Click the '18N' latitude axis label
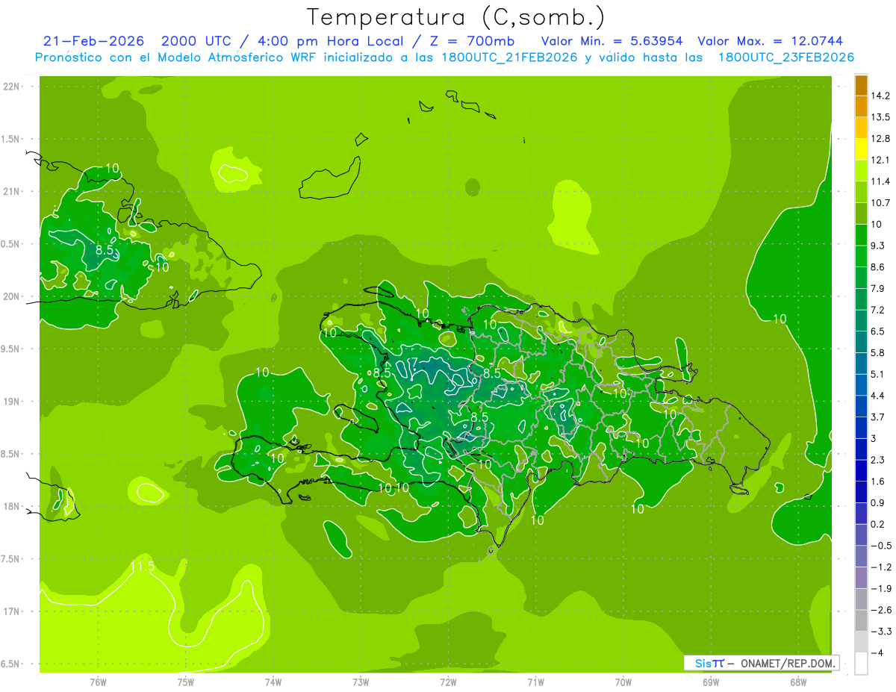Image resolution: width=896 pixels, height=692 pixels. pos(11,506)
